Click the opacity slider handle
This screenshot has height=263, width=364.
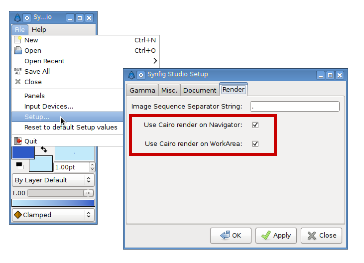89,193
